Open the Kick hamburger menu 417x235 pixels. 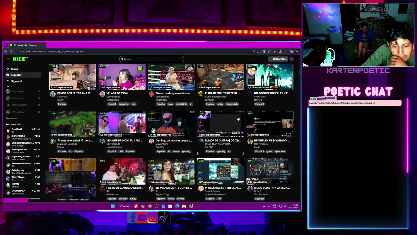click(8, 59)
